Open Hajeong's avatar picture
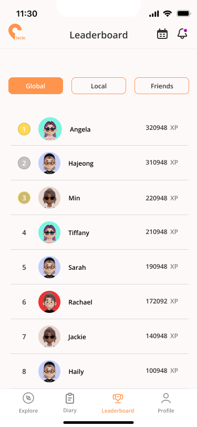Viewport: 197px width, 427px height. pyautogui.click(x=49, y=163)
